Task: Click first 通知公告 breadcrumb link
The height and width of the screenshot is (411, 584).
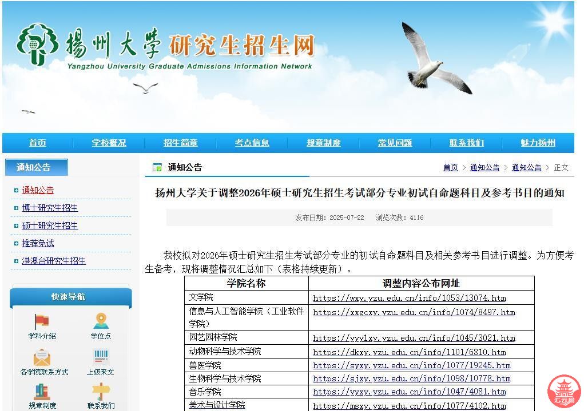Action: (484, 168)
